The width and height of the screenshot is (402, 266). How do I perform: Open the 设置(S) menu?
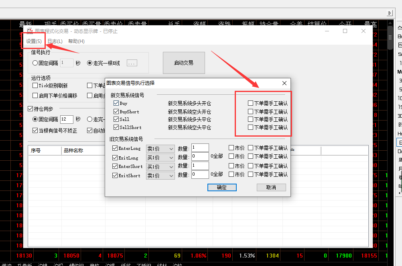(x=34, y=41)
